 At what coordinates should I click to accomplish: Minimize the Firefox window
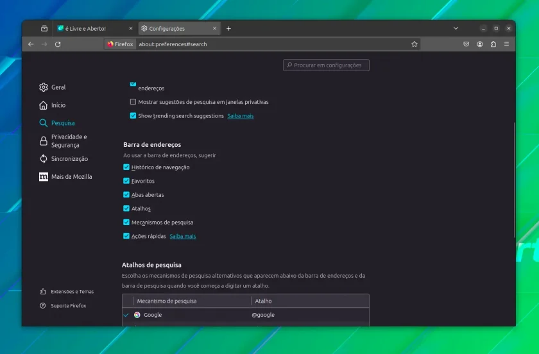(x=483, y=28)
